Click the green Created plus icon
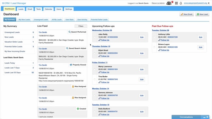Image resolution: width=212 pixels, height=119 pixels. click(x=78, y=109)
